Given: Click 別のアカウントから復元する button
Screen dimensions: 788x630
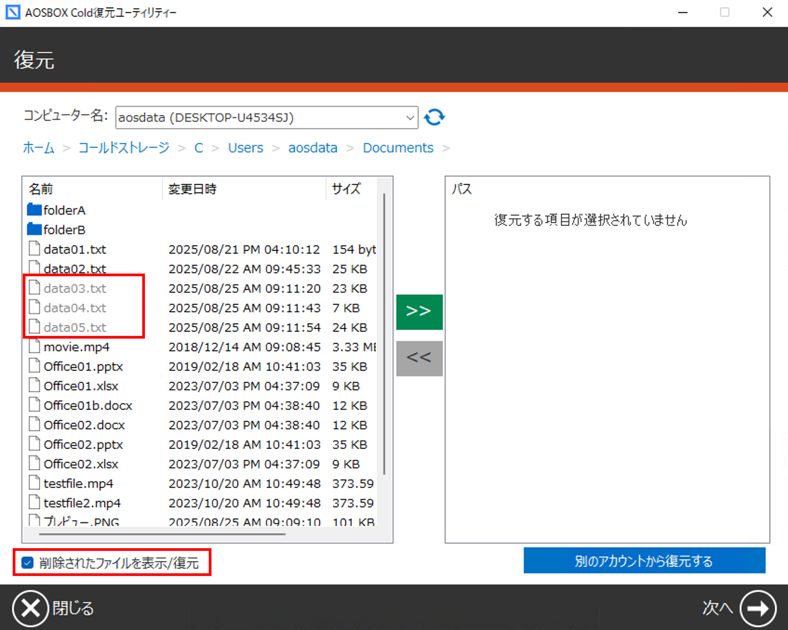Looking at the screenshot, I should [644, 561].
